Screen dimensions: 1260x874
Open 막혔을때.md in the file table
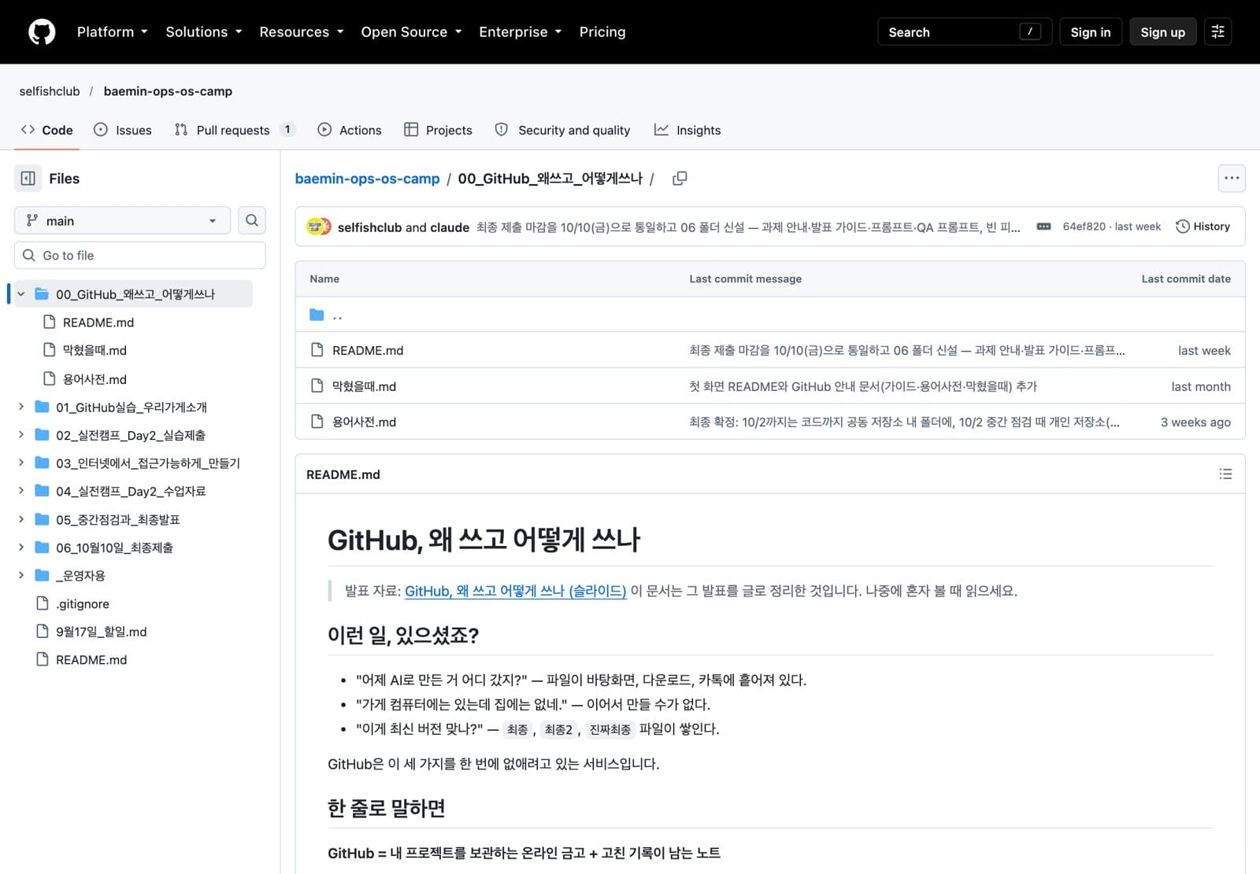pos(364,386)
